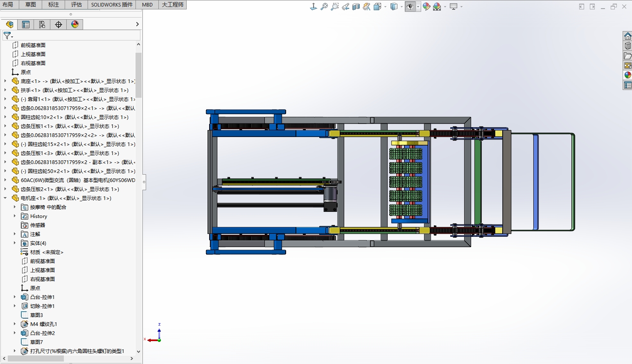Expand the 底座<1> component node

(x=5, y=81)
